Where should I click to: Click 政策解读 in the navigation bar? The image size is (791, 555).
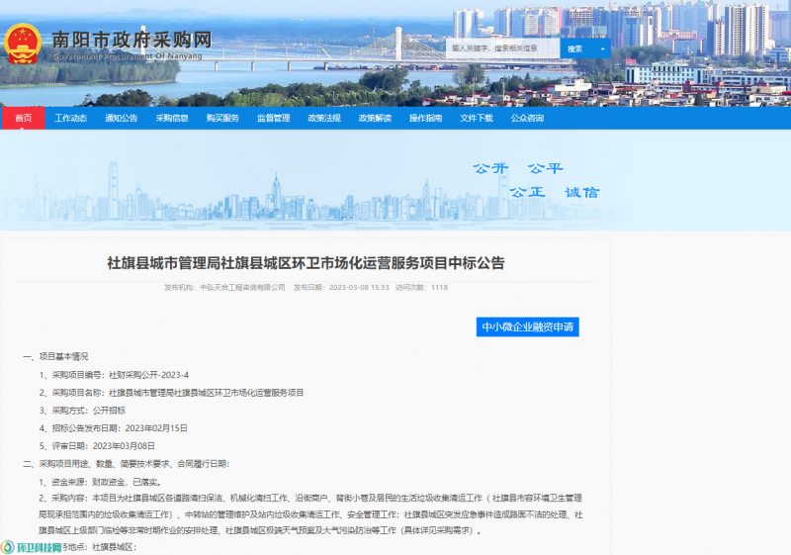[x=375, y=119]
